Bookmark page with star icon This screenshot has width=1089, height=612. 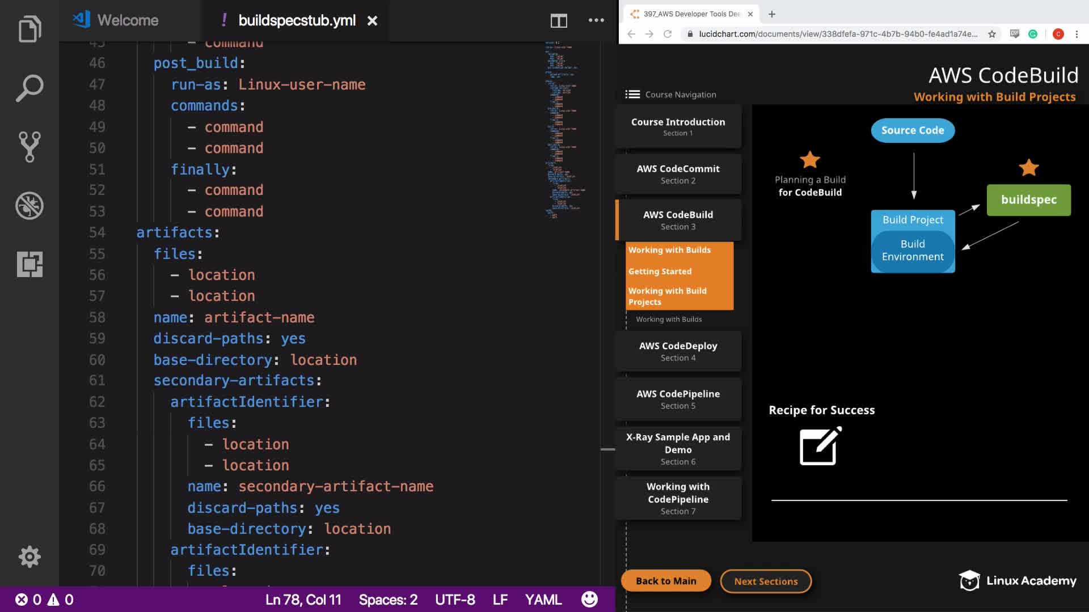coord(992,34)
